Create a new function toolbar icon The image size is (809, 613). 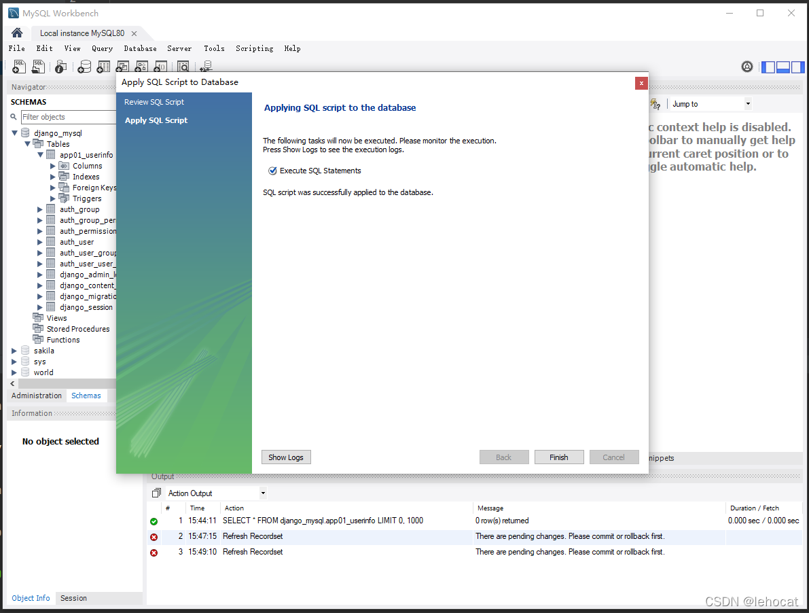tap(160, 67)
